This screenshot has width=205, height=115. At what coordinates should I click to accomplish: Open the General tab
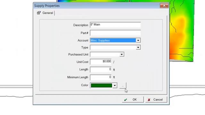(x=45, y=13)
